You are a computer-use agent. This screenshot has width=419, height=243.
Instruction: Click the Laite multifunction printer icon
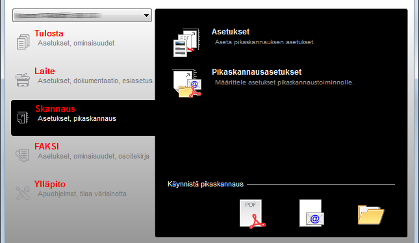23,79
